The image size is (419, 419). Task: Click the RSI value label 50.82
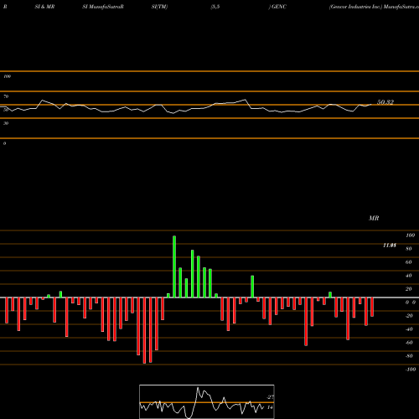click(x=385, y=102)
